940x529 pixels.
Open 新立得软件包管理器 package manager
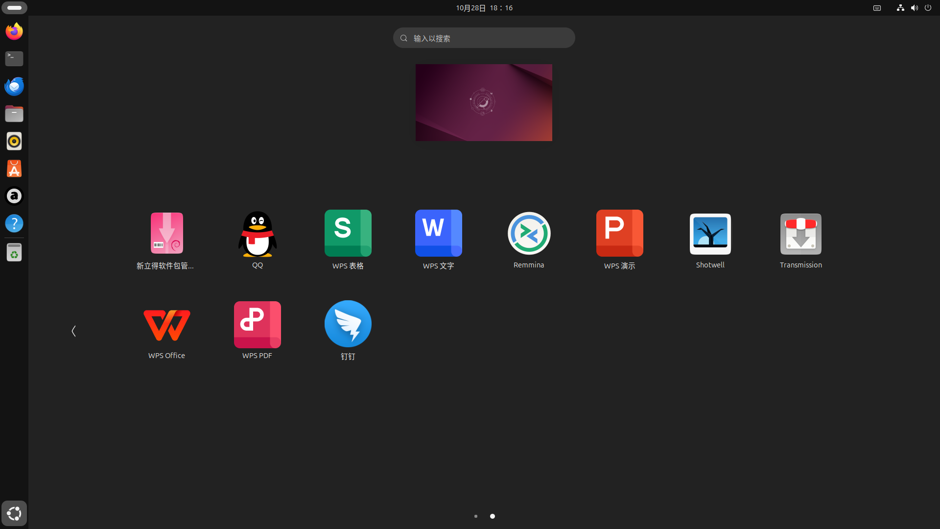coord(167,240)
